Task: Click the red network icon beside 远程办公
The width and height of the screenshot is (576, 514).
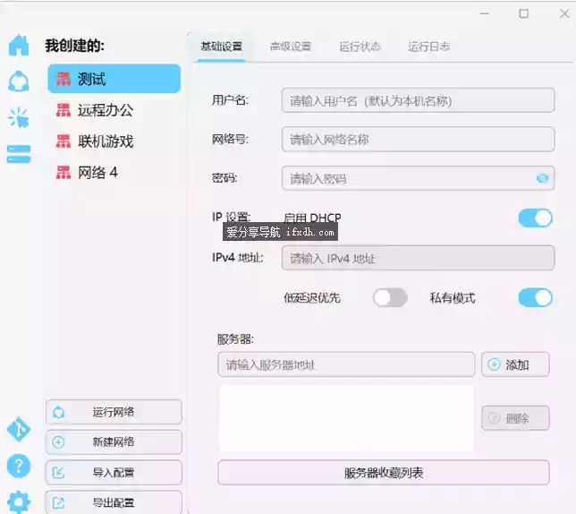Action: coord(64,110)
